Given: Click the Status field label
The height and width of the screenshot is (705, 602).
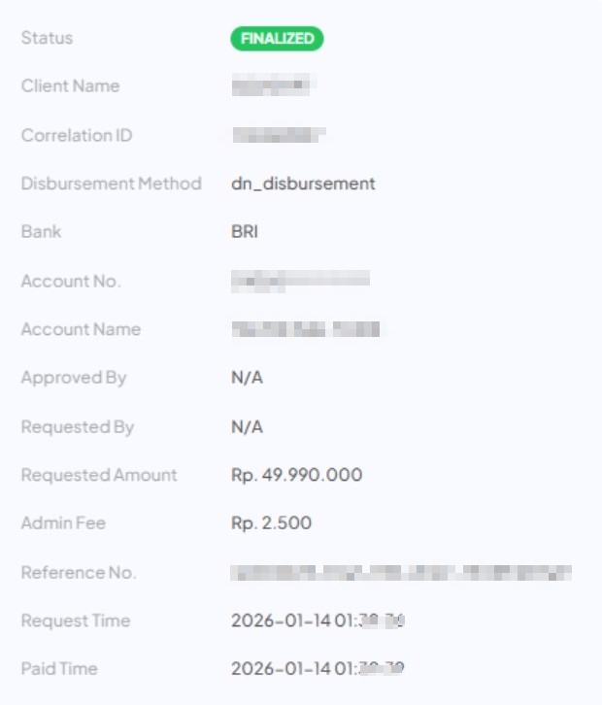Looking at the screenshot, I should [47, 38].
